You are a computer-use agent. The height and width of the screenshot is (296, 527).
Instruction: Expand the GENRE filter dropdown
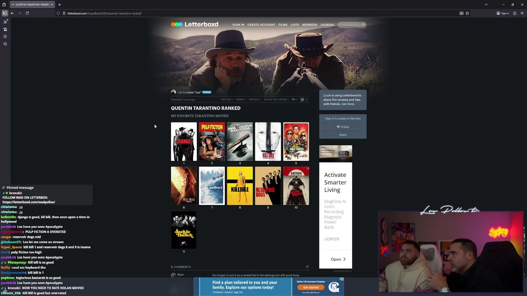tap(241, 99)
